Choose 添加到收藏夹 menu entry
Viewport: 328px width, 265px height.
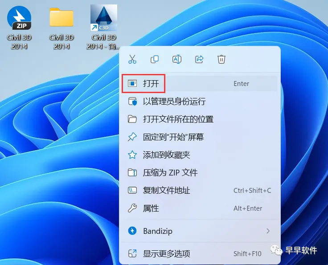pos(199,155)
